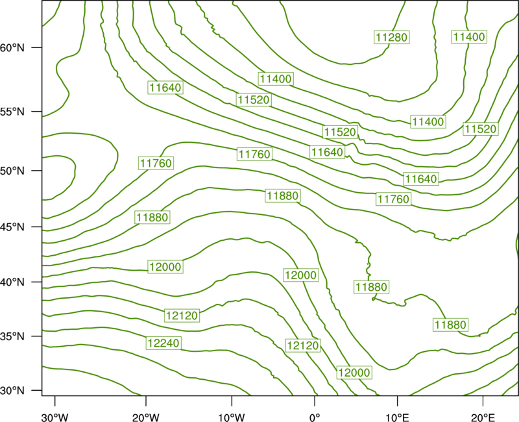Click the easternmost 11520 contour label
This screenshot has width=519, height=422.
pos(481,129)
